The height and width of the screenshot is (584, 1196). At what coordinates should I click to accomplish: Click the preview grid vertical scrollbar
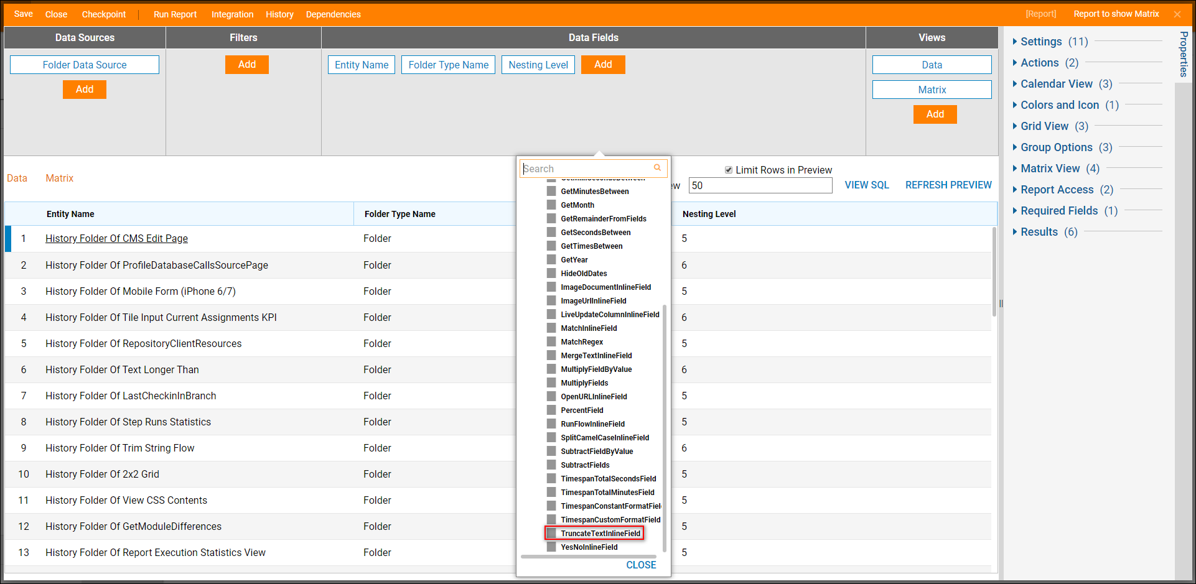point(994,271)
